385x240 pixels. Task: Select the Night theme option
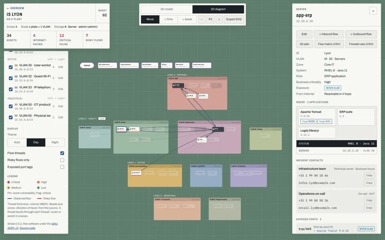point(55,142)
